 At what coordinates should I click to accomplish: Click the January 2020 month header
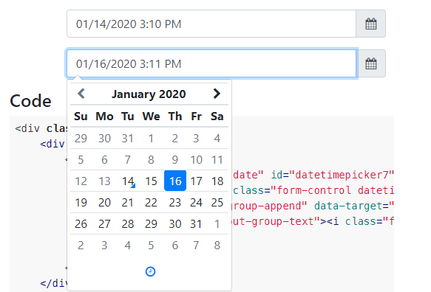point(149,94)
